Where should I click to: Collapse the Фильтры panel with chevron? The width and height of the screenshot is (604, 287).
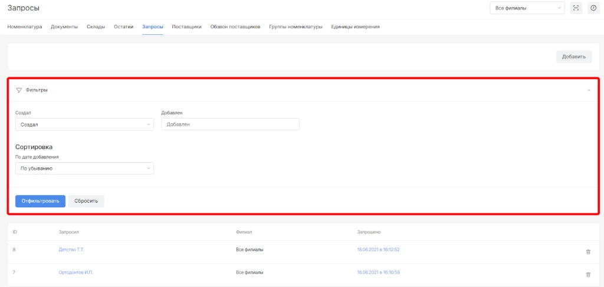pyautogui.click(x=588, y=90)
